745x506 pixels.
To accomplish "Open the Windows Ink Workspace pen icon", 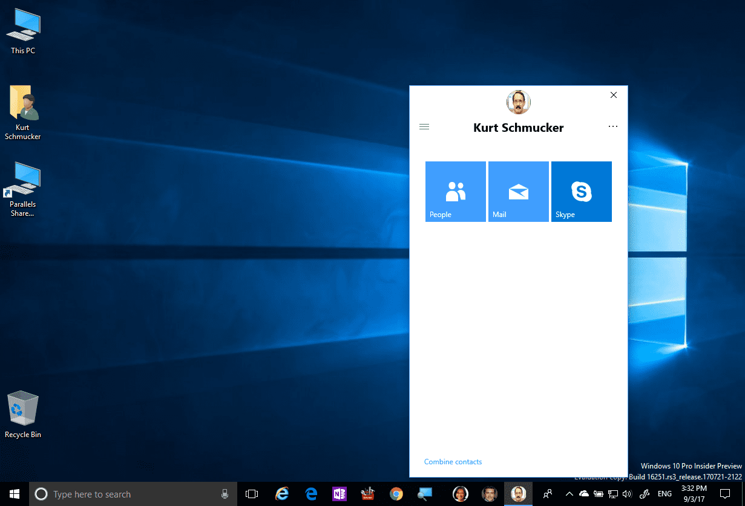I will (x=645, y=494).
